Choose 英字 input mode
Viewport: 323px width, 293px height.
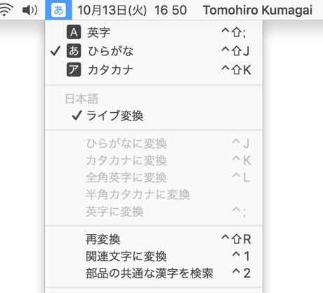(x=154, y=32)
